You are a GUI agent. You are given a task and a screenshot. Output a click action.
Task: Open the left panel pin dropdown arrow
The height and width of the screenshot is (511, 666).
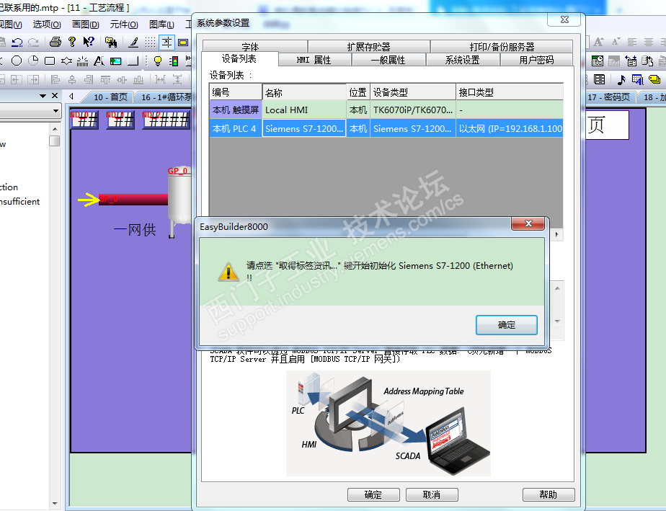pos(43,96)
